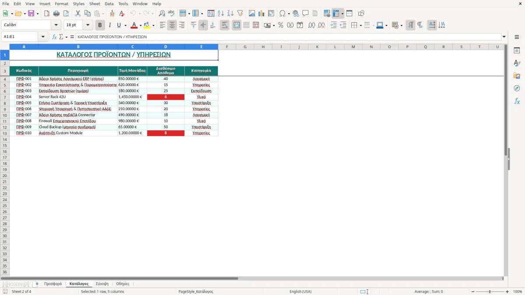Click English (USA) language in status bar
The image size is (525, 295).
point(301,292)
